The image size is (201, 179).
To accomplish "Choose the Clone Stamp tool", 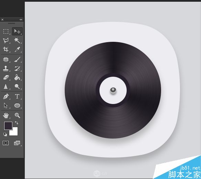I will (x=6, y=68).
